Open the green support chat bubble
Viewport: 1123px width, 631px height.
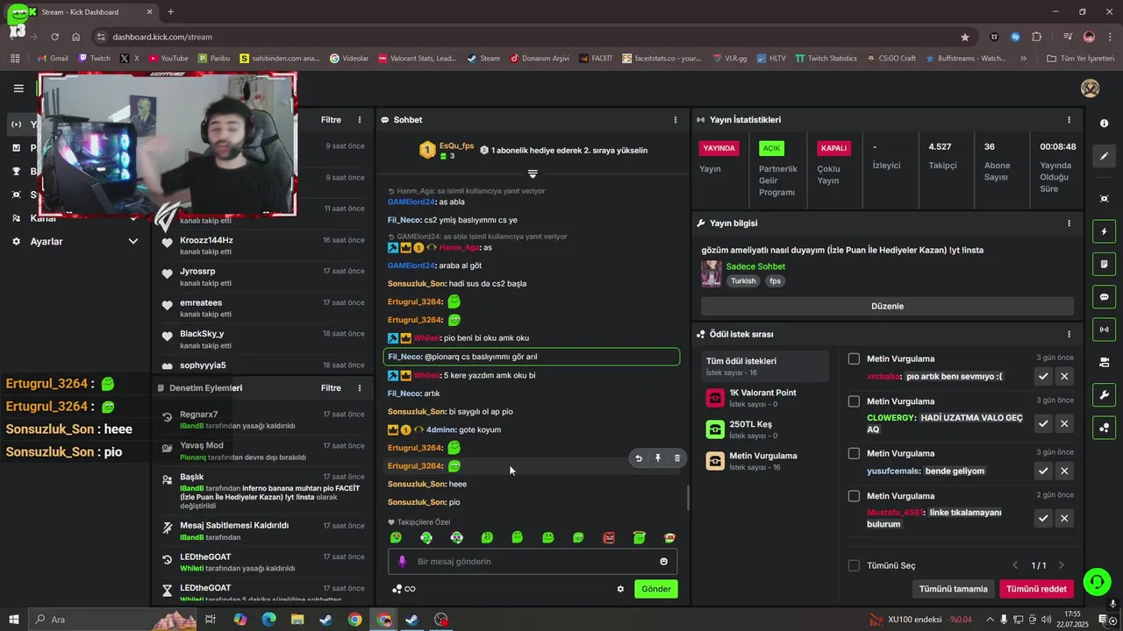pyautogui.click(x=1096, y=582)
